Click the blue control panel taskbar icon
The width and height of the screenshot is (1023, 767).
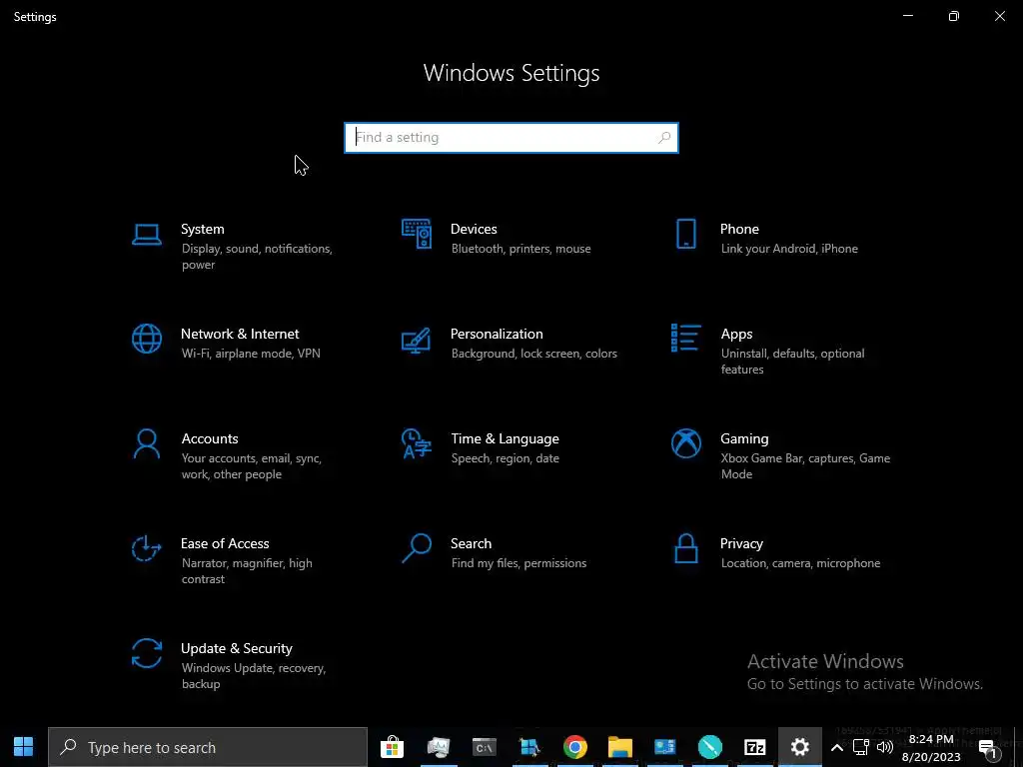coord(664,747)
